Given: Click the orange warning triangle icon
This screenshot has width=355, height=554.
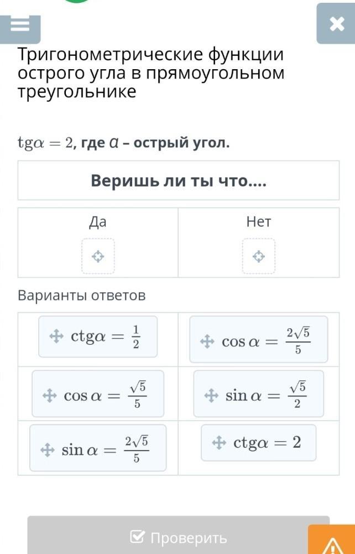Looking at the screenshot, I should [332, 545].
